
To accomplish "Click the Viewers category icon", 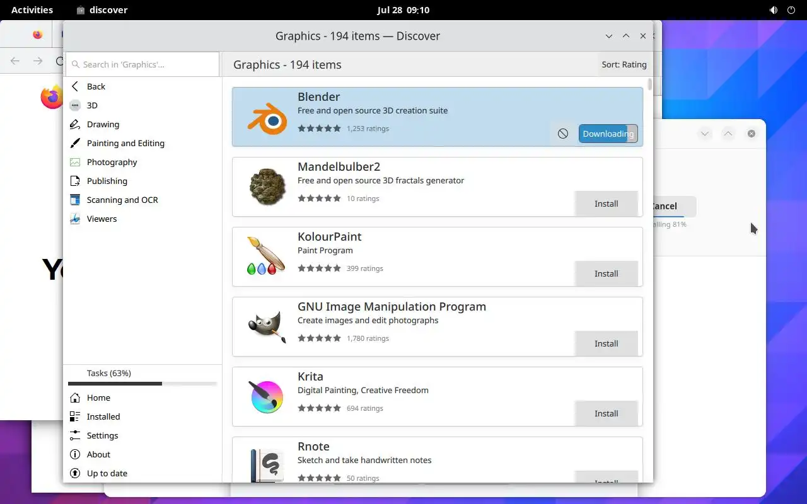I will coord(75,219).
